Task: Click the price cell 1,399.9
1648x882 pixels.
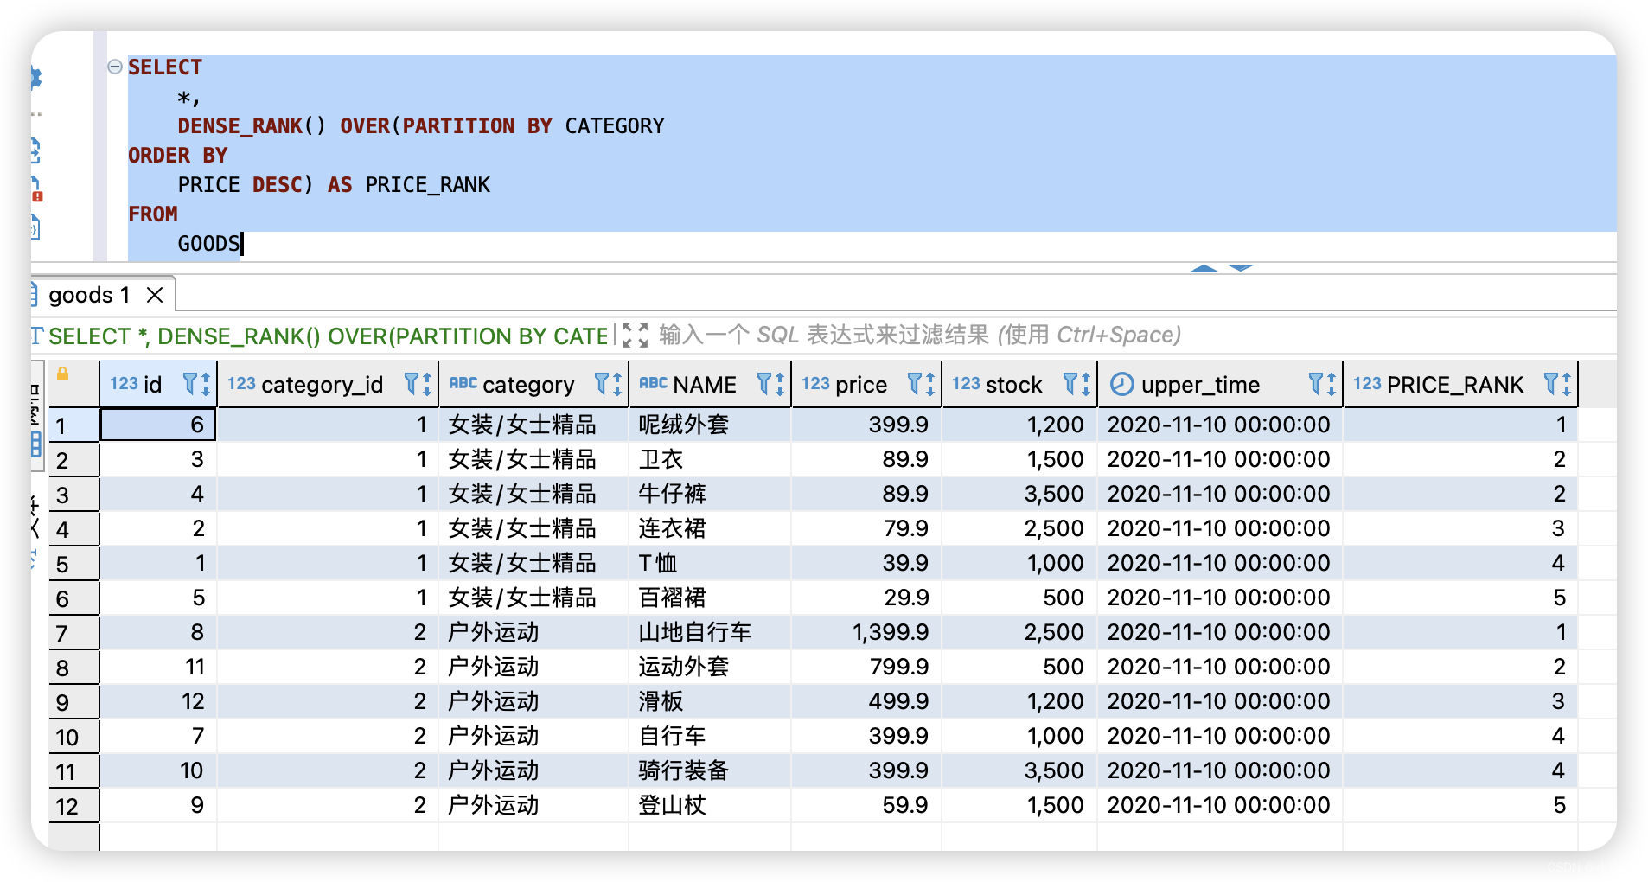Action: click(x=866, y=632)
